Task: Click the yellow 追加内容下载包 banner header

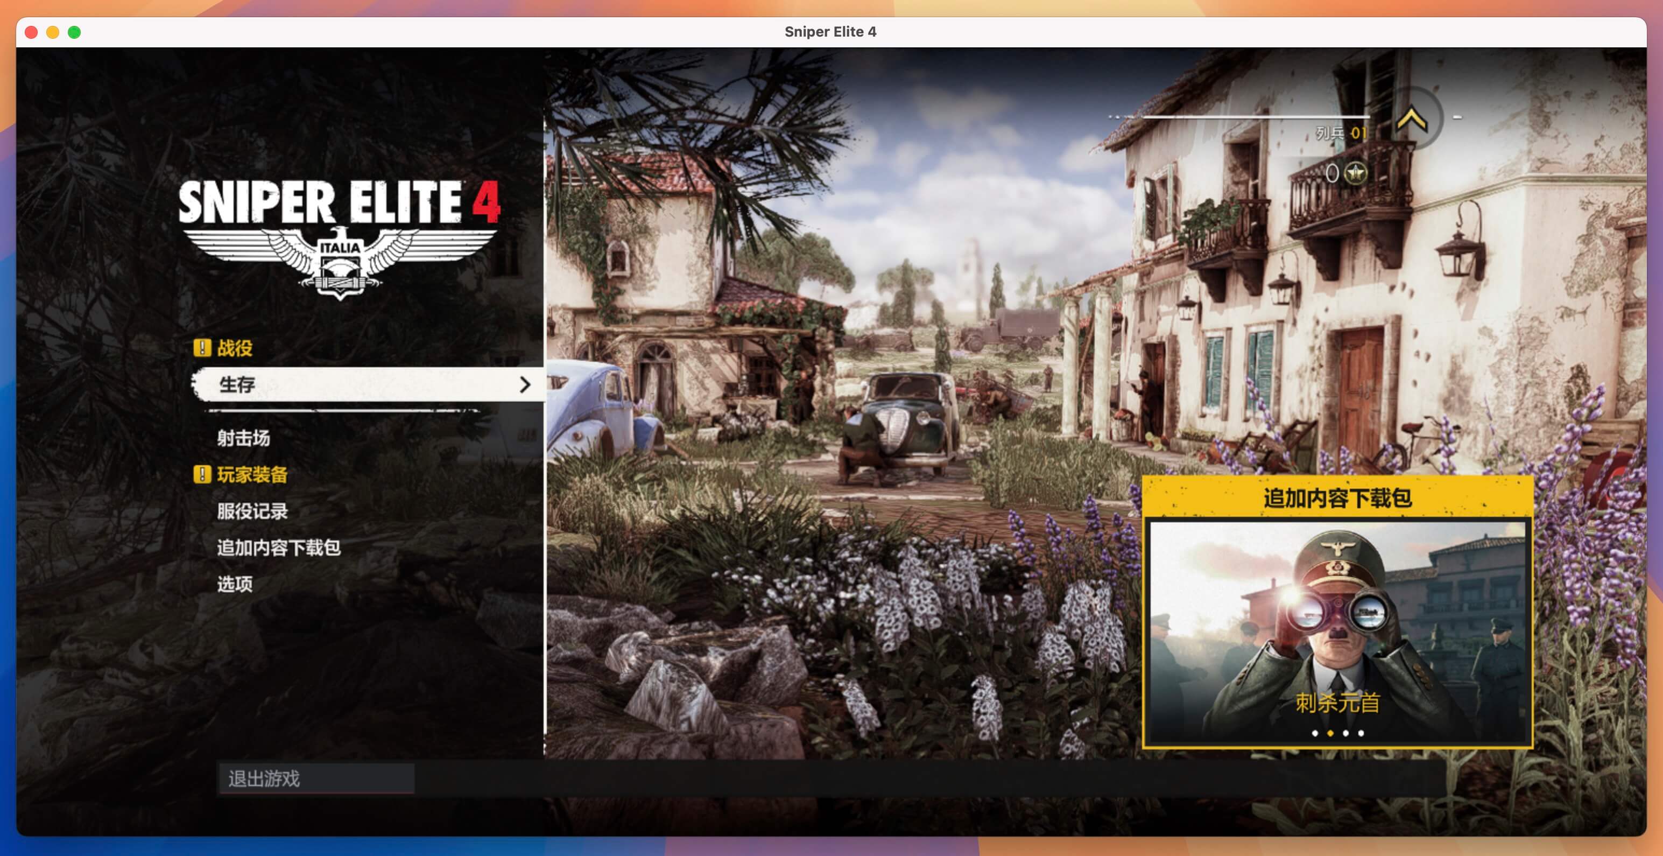Action: tap(1337, 498)
